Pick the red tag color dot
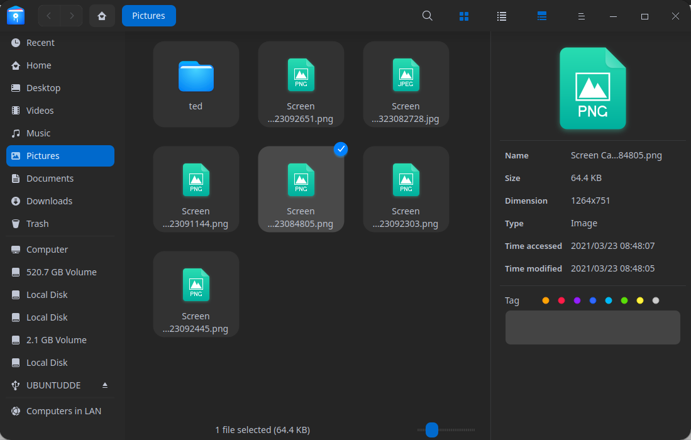This screenshot has height=440, width=691. tap(561, 300)
